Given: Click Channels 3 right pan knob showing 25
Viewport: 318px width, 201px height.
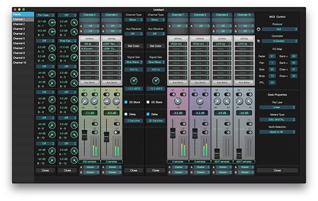Looking at the screenshot, I should click(94, 101).
